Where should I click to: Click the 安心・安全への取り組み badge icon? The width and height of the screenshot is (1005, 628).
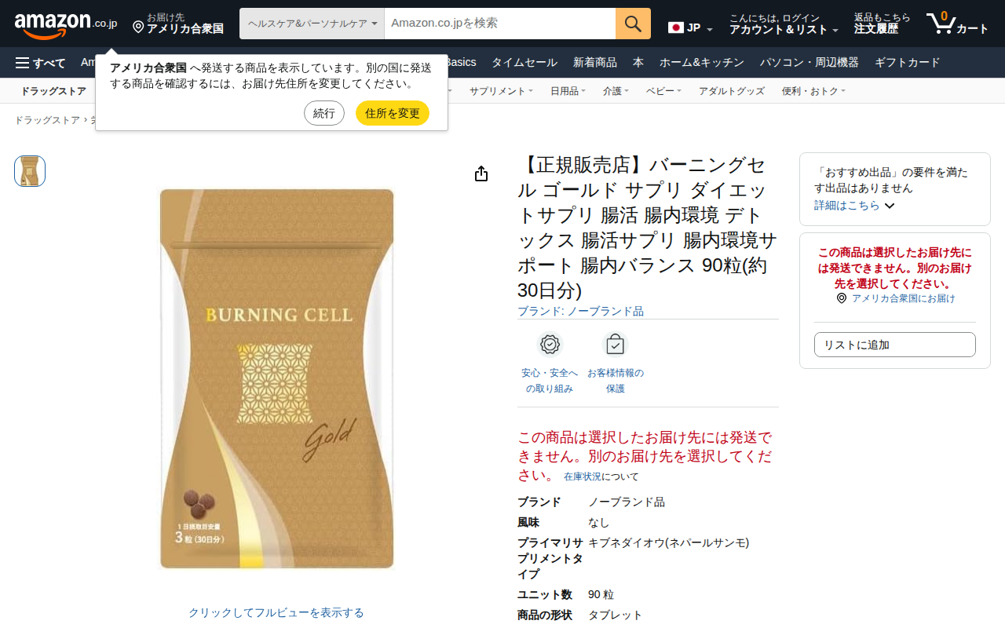550,344
